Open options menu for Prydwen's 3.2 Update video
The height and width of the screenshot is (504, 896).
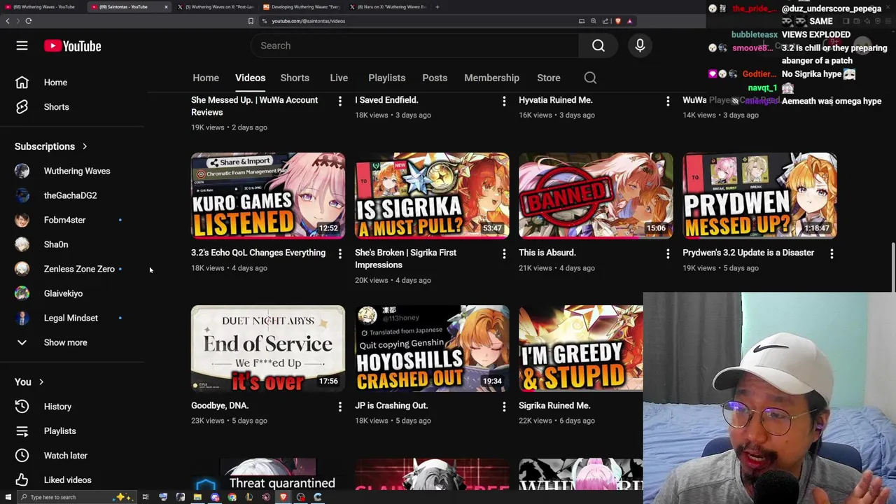pyautogui.click(x=832, y=253)
